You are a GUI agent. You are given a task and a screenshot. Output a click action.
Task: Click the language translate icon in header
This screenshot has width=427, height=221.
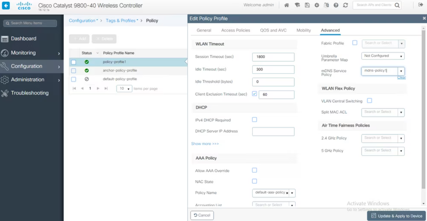(326, 5)
